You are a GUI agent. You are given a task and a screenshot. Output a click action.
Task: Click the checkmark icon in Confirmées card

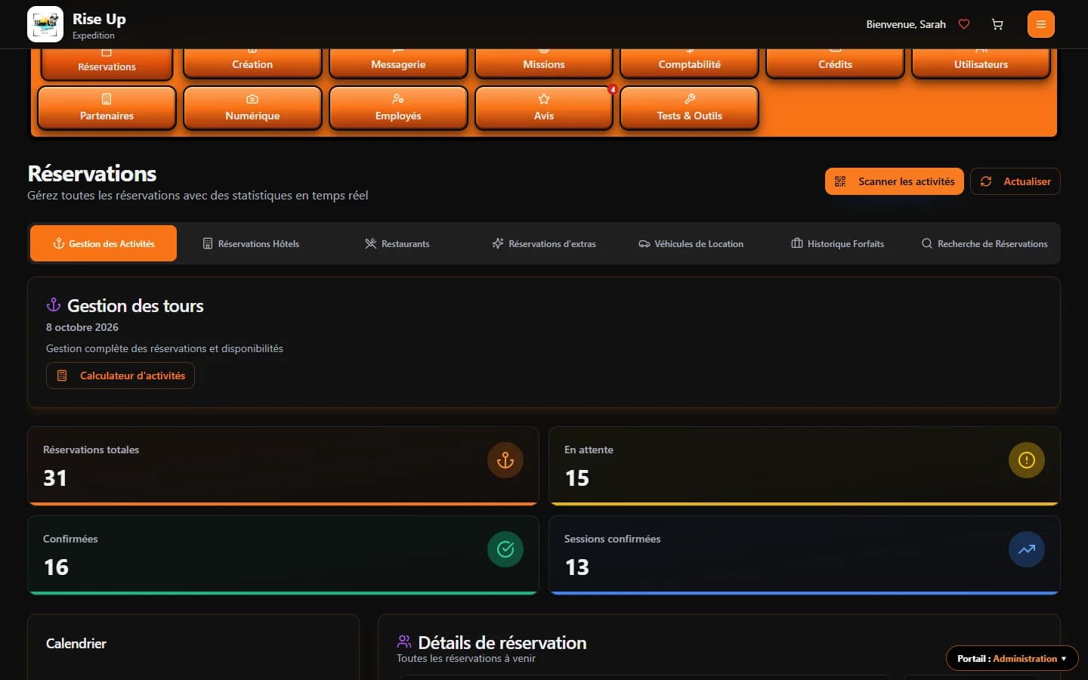click(x=505, y=549)
